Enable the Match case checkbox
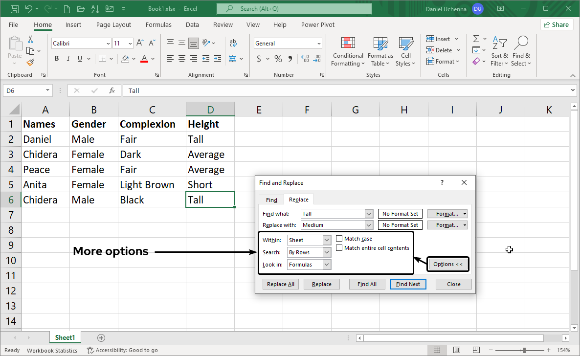Image resolution: width=580 pixels, height=356 pixels. [x=339, y=239]
